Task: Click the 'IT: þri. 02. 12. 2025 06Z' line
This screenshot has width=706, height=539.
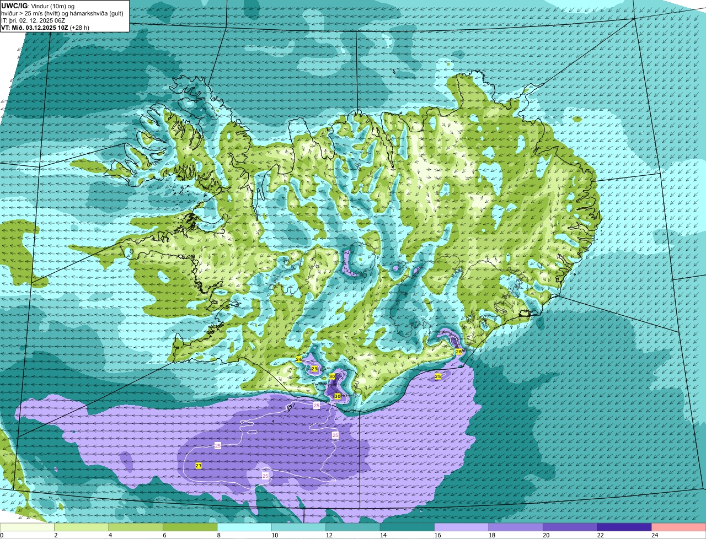Action: click(x=33, y=20)
